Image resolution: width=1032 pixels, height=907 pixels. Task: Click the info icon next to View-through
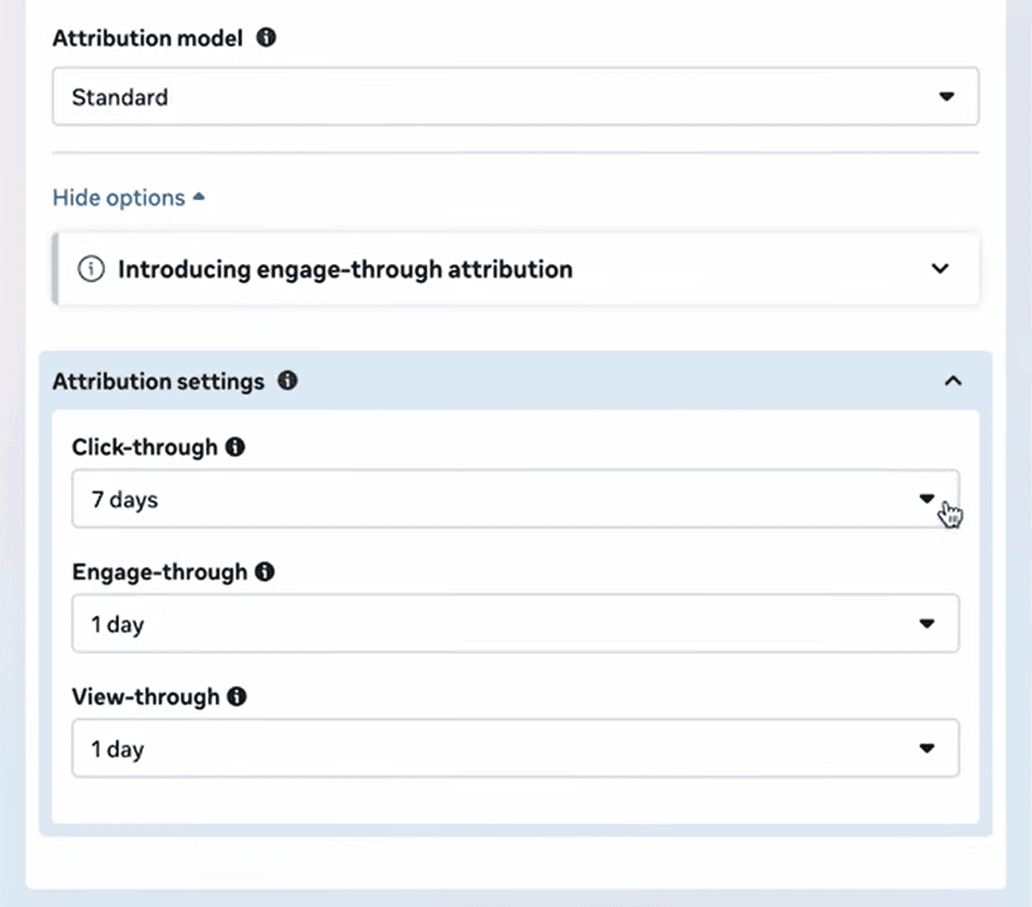point(236,697)
